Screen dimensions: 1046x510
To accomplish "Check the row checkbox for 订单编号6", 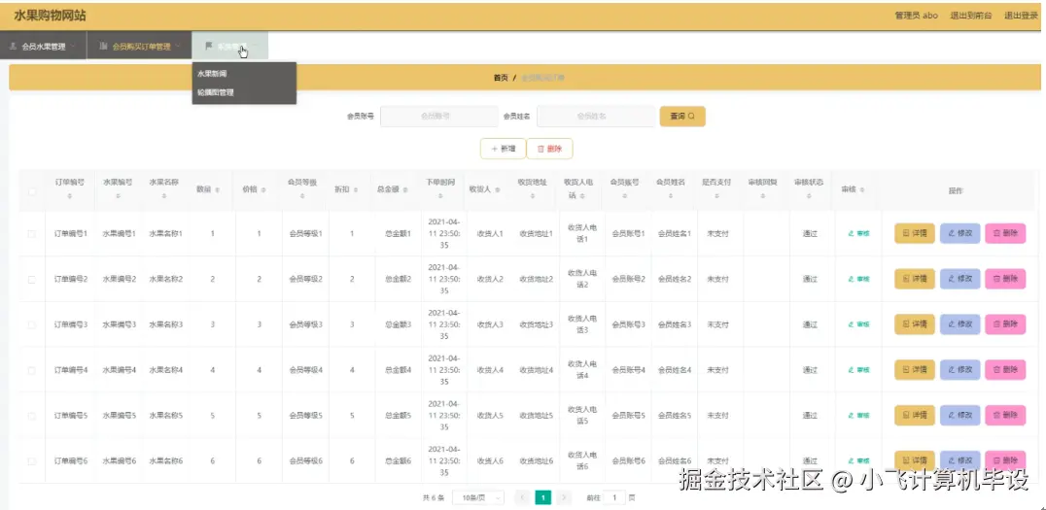I will click(x=31, y=460).
